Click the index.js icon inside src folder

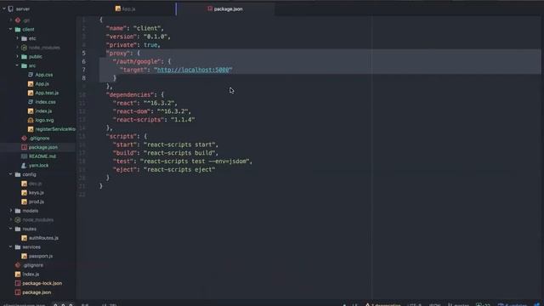[31, 111]
